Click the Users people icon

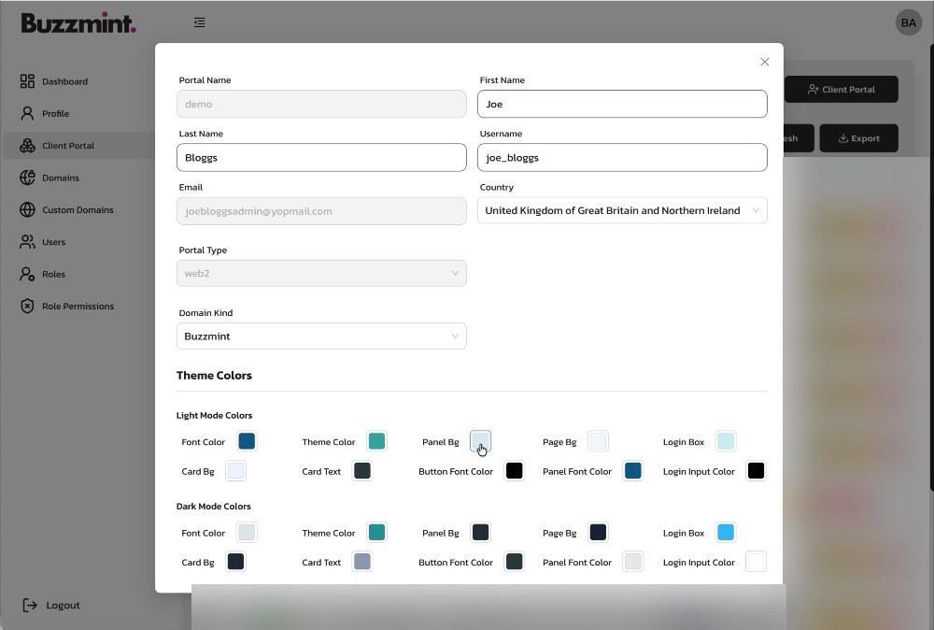click(x=27, y=242)
